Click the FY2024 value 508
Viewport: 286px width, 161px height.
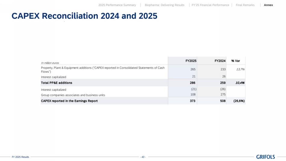(223, 101)
